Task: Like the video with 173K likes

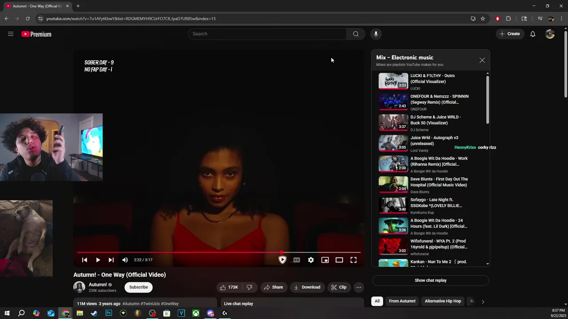Action: point(229,287)
